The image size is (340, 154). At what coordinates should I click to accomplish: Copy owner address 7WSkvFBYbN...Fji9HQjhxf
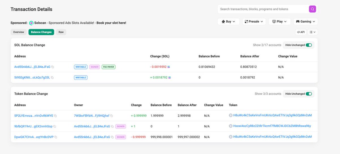click(112, 116)
